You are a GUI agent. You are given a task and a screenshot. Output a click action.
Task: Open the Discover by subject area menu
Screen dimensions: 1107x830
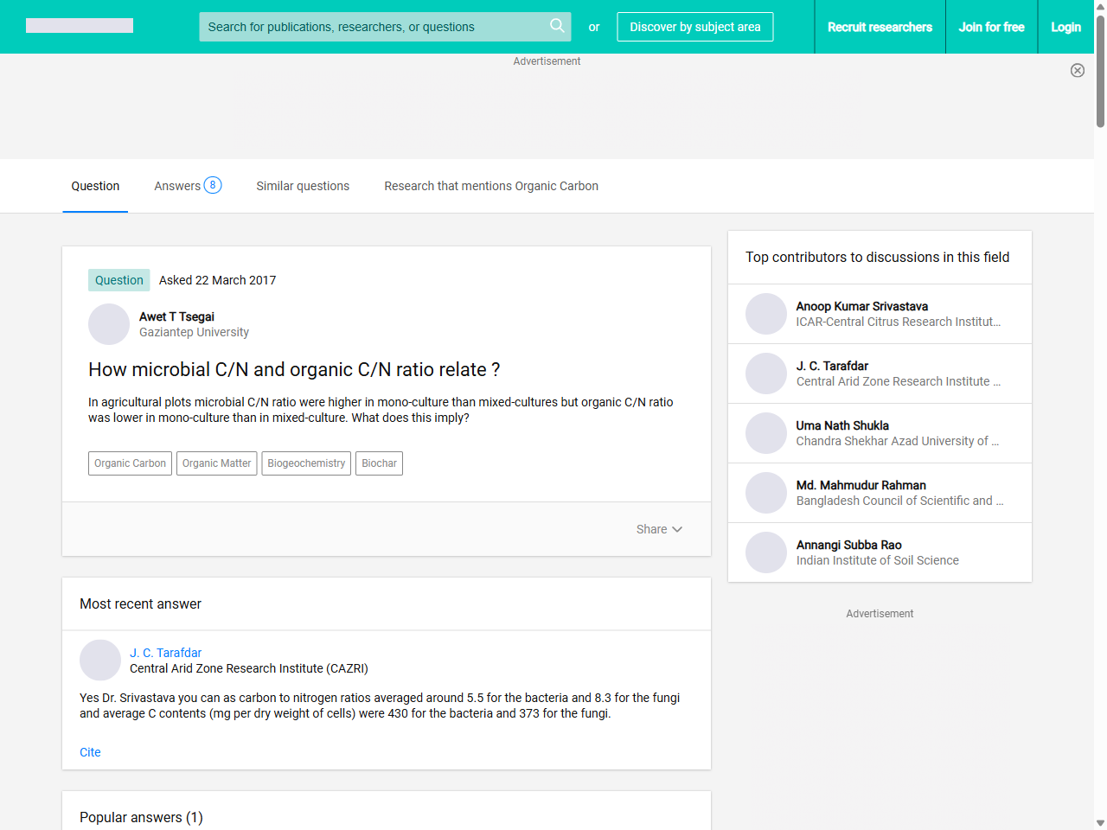[x=694, y=27]
